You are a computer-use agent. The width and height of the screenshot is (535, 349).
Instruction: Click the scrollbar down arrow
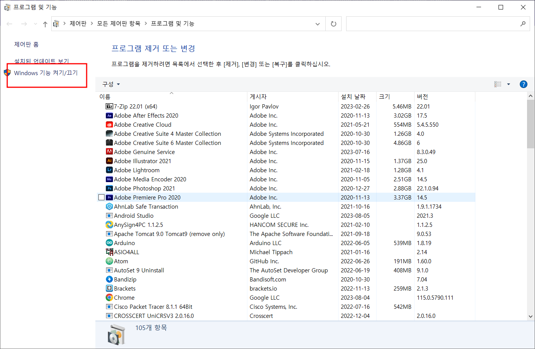pos(530,316)
